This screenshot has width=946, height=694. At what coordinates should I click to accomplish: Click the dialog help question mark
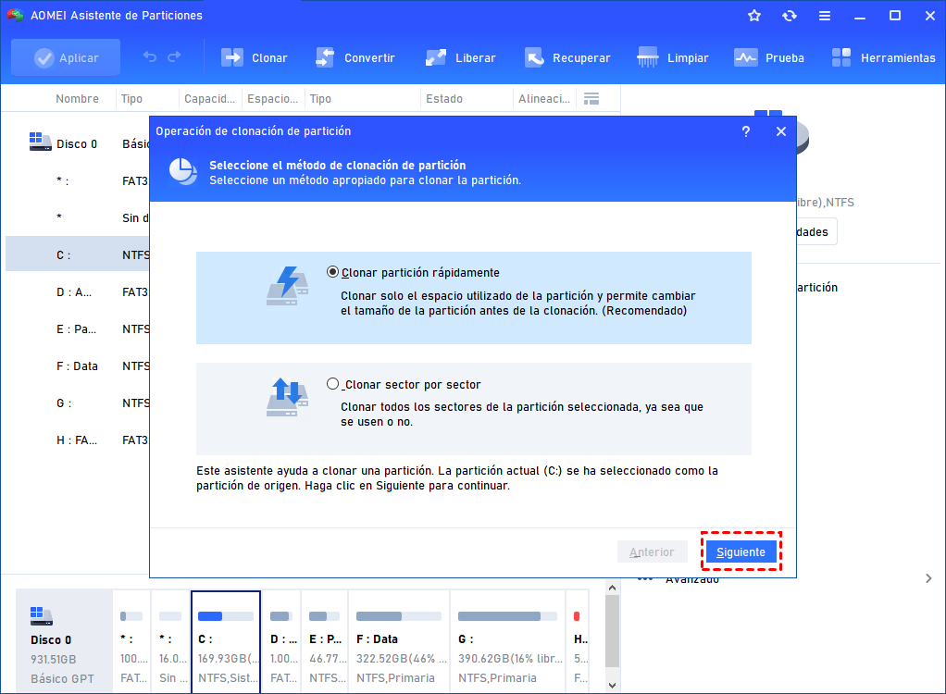pos(746,131)
